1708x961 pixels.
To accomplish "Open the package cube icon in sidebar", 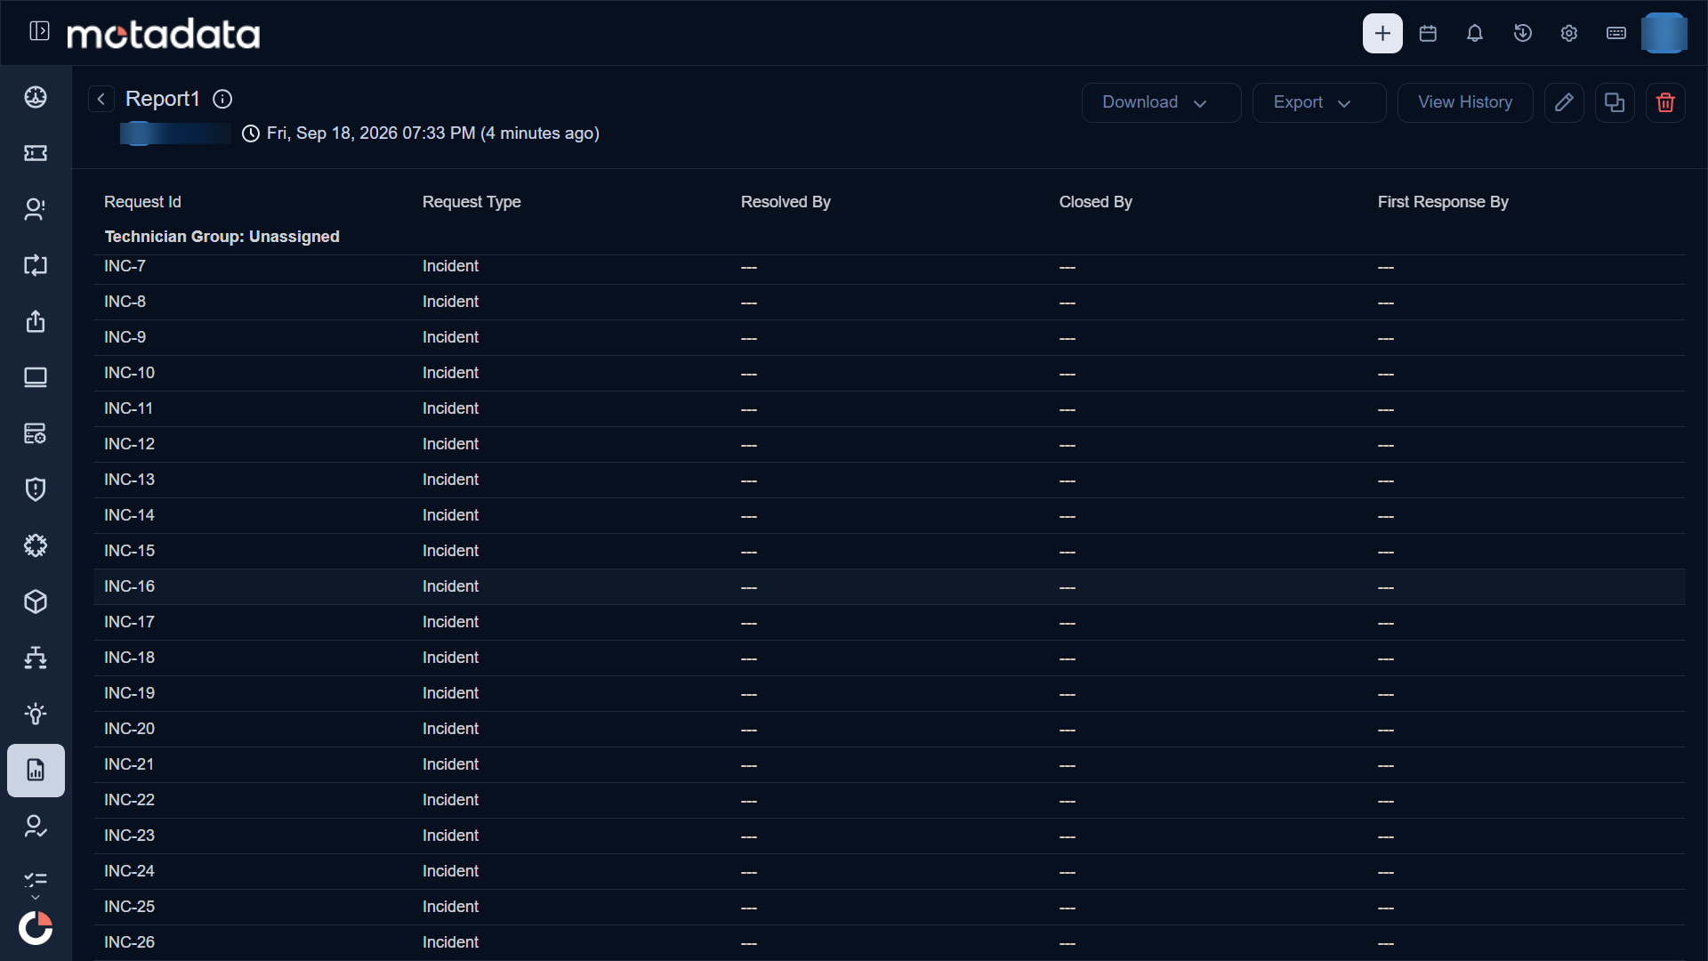I will [x=36, y=602].
